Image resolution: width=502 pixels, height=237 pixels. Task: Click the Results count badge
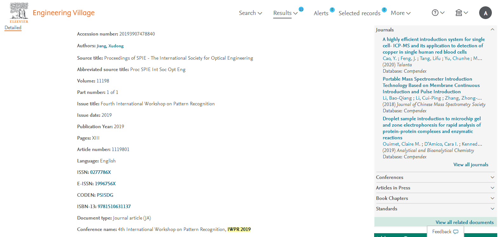click(301, 9)
